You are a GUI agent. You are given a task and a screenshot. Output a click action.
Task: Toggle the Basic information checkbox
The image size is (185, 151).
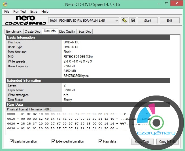pyautogui.click(x=12, y=141)
